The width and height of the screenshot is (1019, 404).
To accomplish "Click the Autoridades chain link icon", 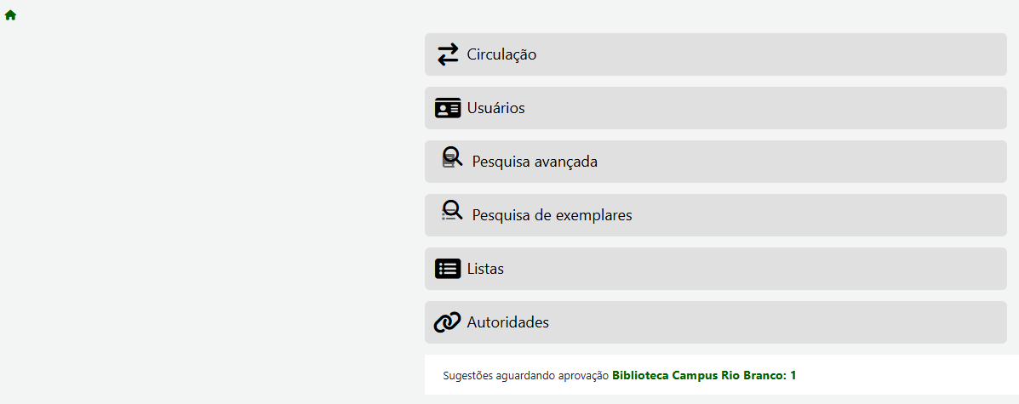I will 448,322.
